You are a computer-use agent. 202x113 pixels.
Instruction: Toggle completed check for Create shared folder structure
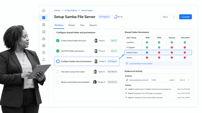(58, 41)
